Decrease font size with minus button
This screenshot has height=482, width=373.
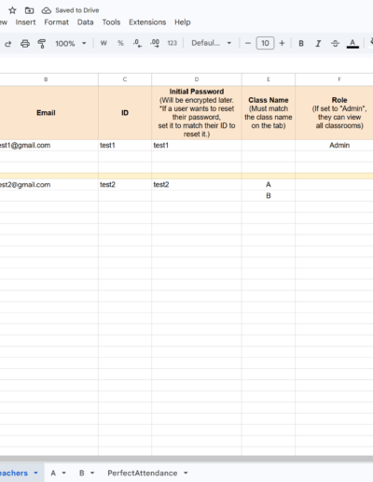point(248,43)
